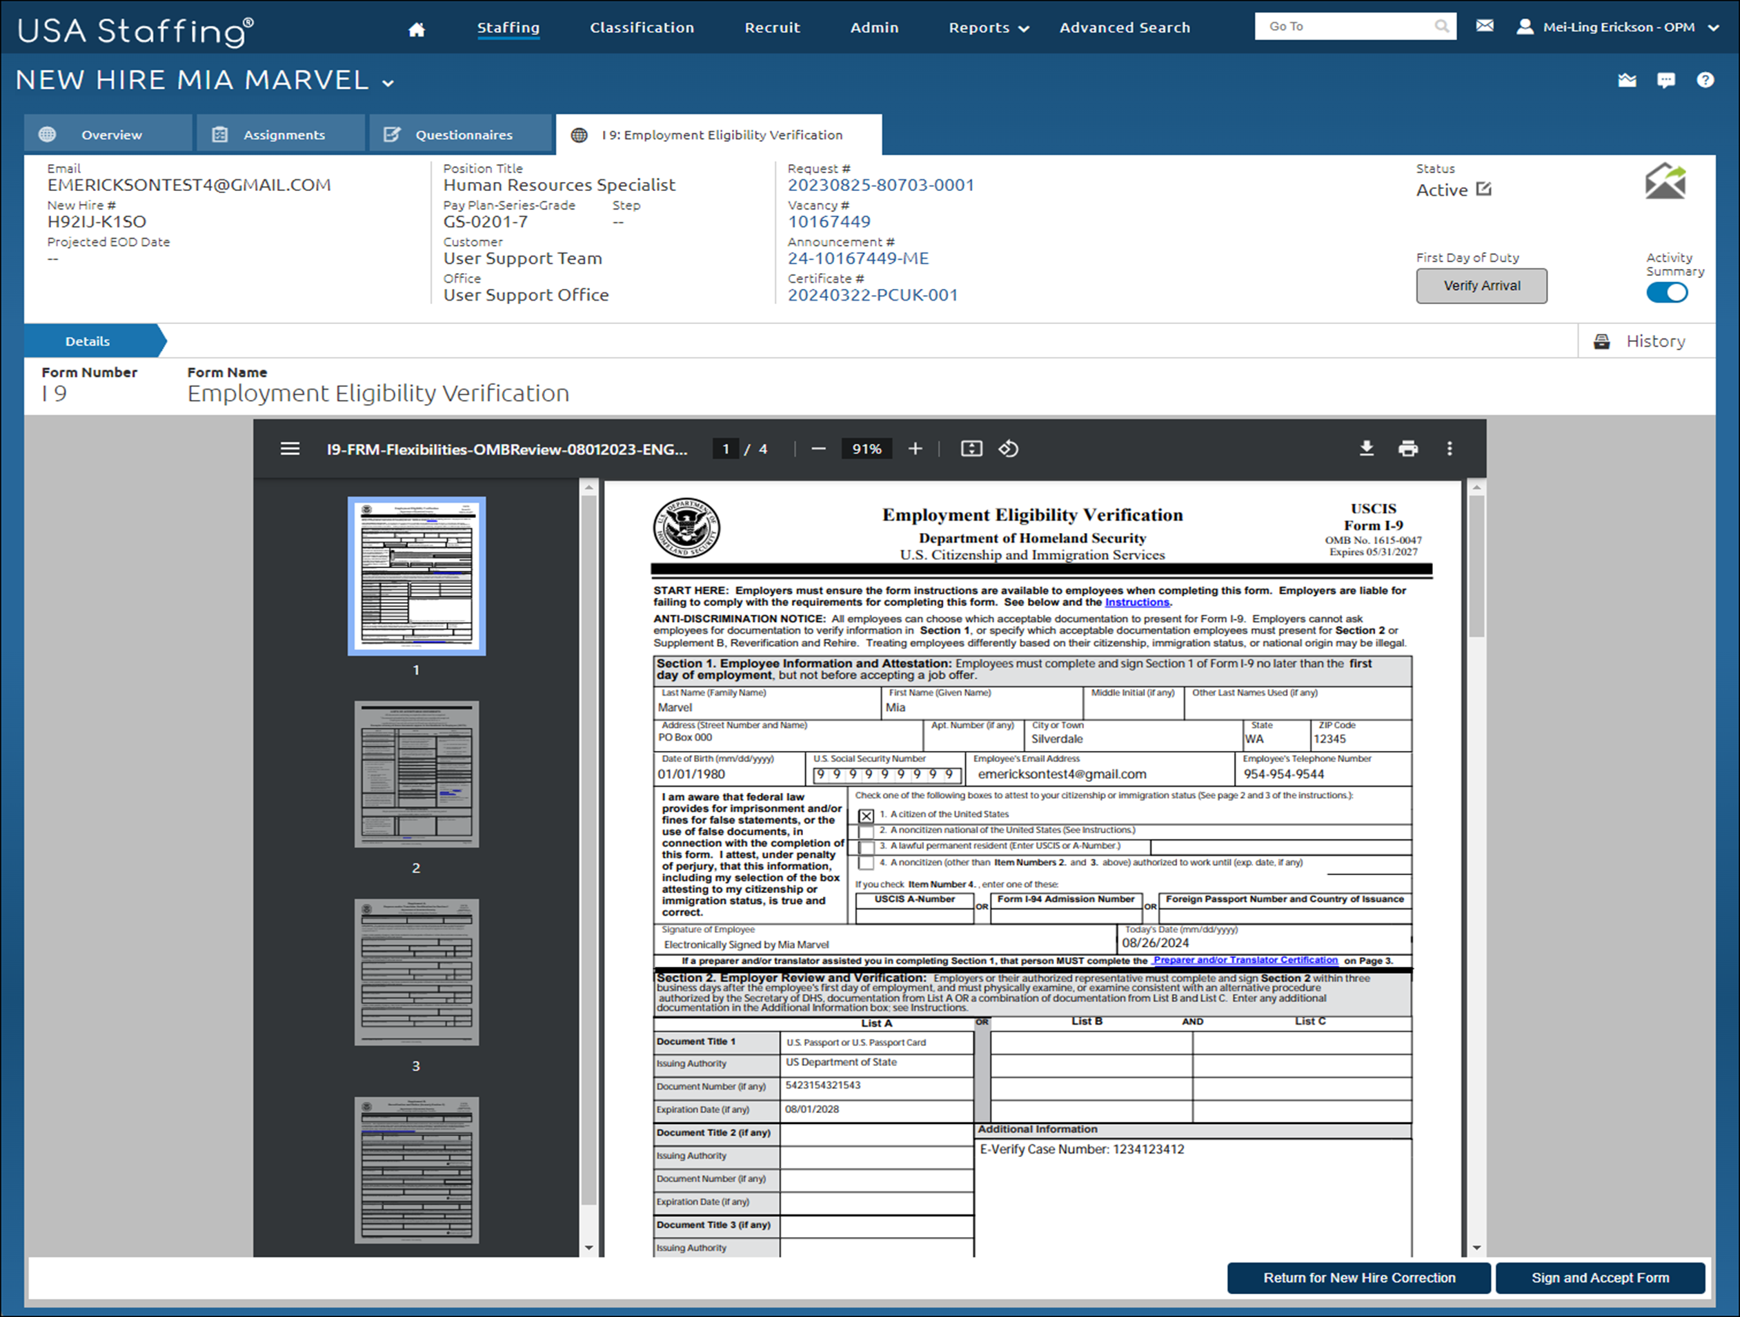Click the PDF page number field

pyautogui.click(x=725, y=449)
